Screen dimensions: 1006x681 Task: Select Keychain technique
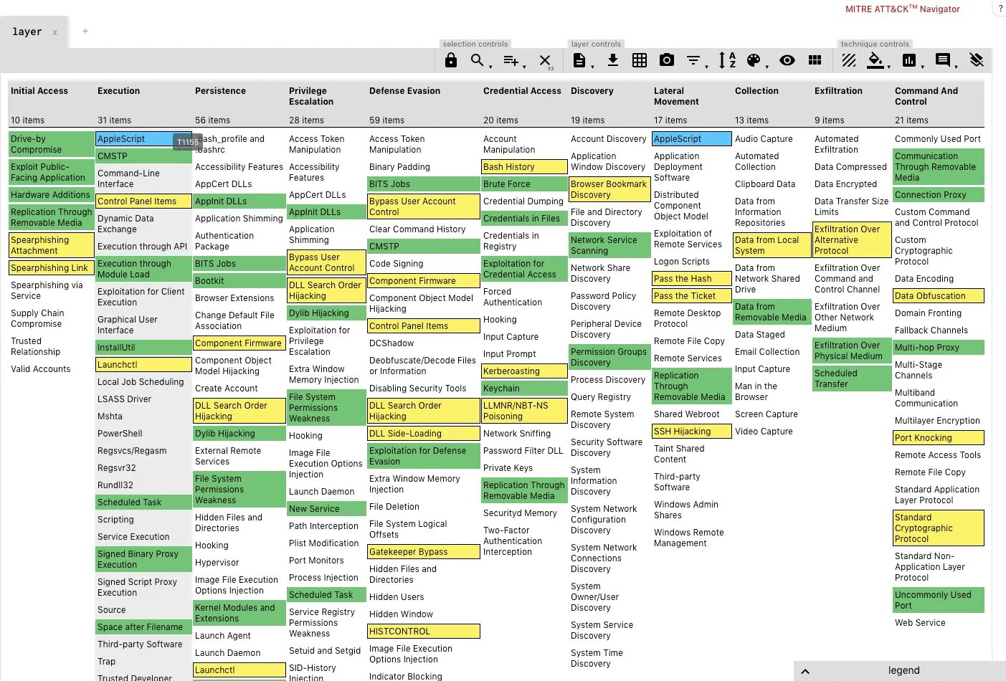525,389
